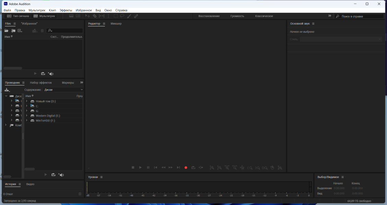Click the Rewind transport button
387x205 pixels.
coord(163,167)
